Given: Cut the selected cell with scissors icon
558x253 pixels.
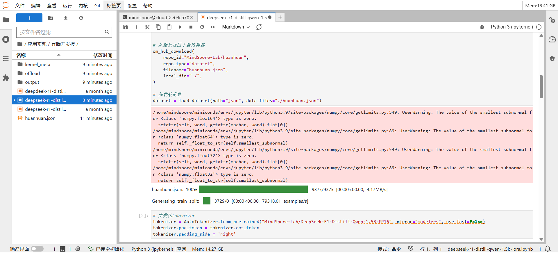Looking at the screenshot, I should click(147, 27).
